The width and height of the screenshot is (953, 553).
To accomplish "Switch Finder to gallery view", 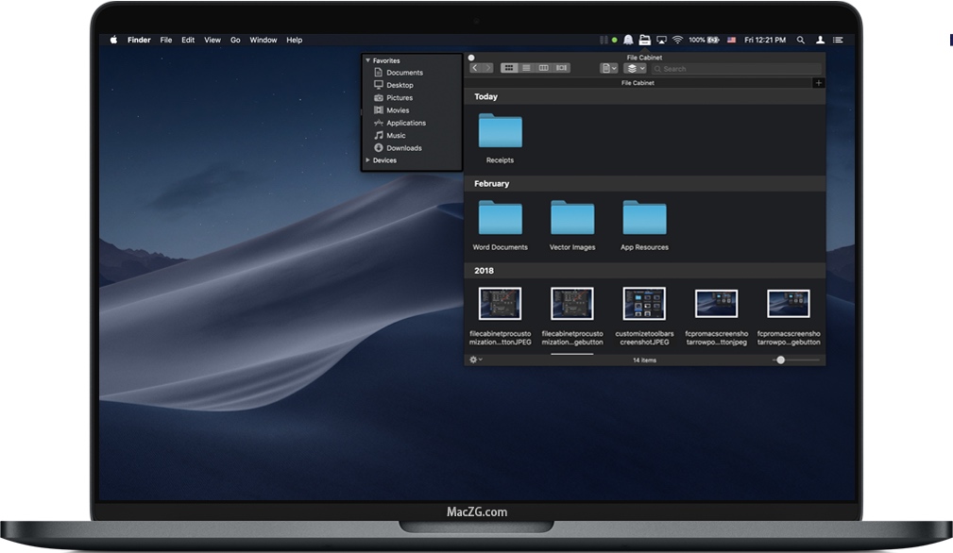I will 561,67.
